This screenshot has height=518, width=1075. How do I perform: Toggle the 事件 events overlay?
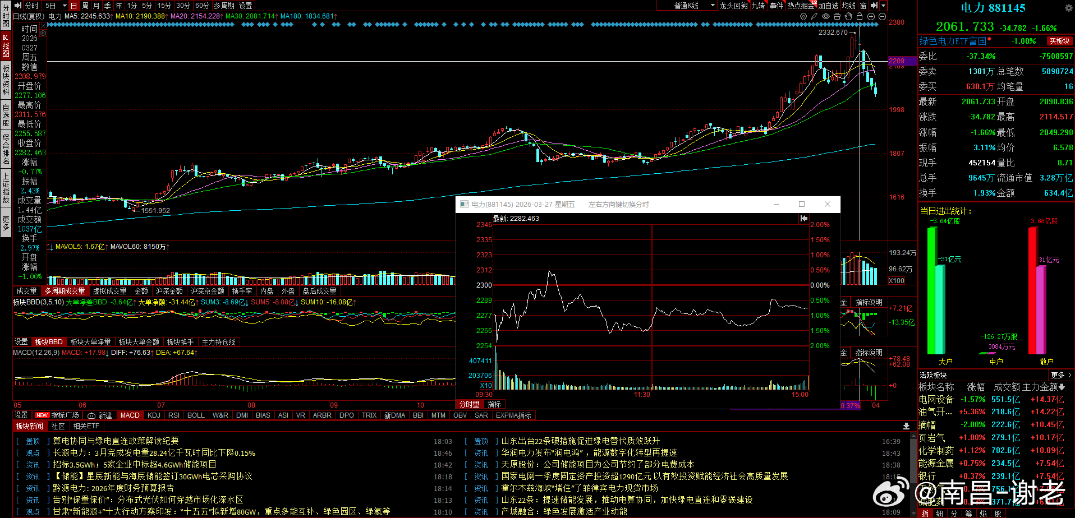777,6
